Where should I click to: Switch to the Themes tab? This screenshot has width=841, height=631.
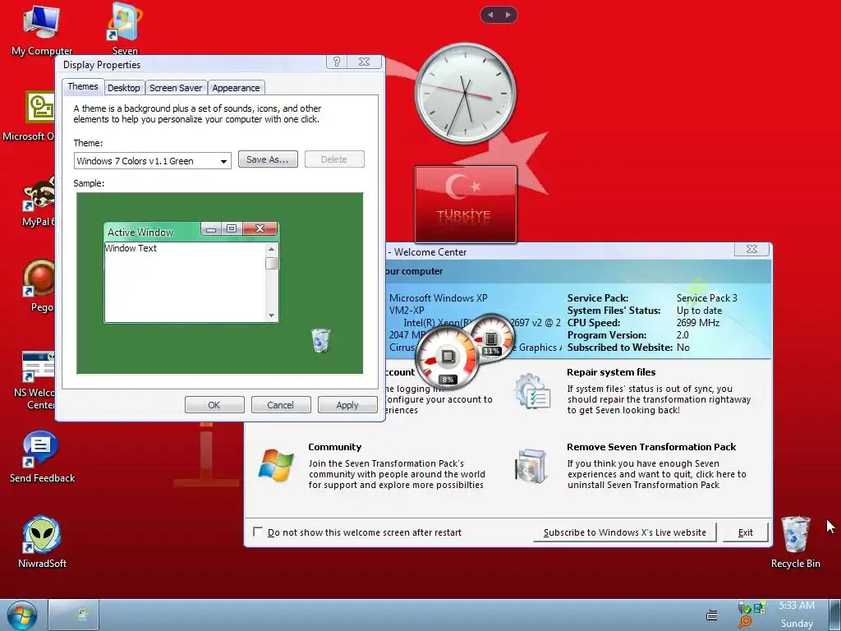[83, 86]
